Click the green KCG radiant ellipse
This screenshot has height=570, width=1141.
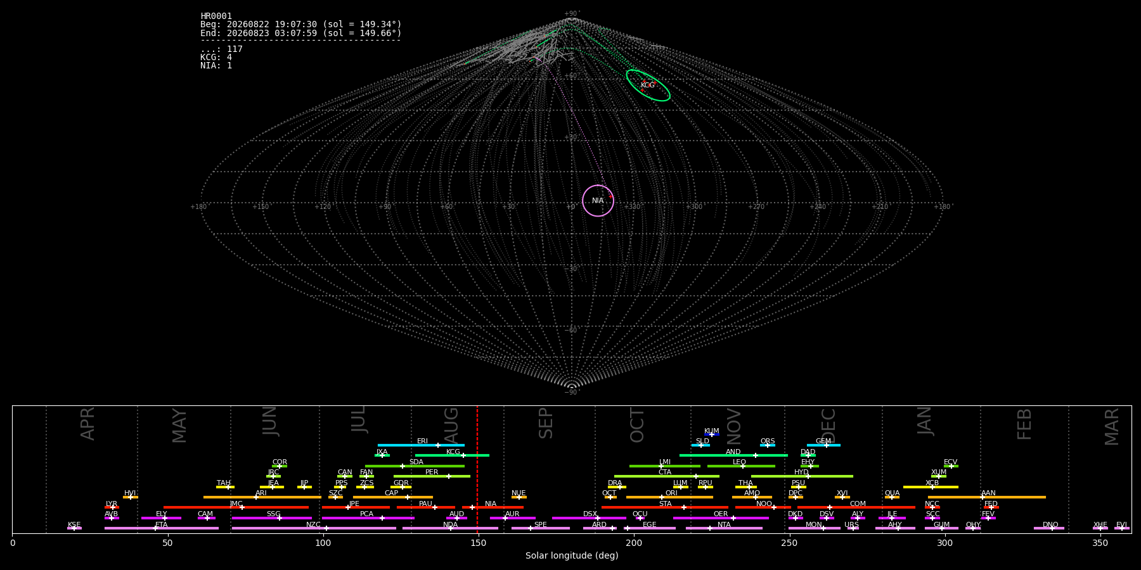point(648,85)
